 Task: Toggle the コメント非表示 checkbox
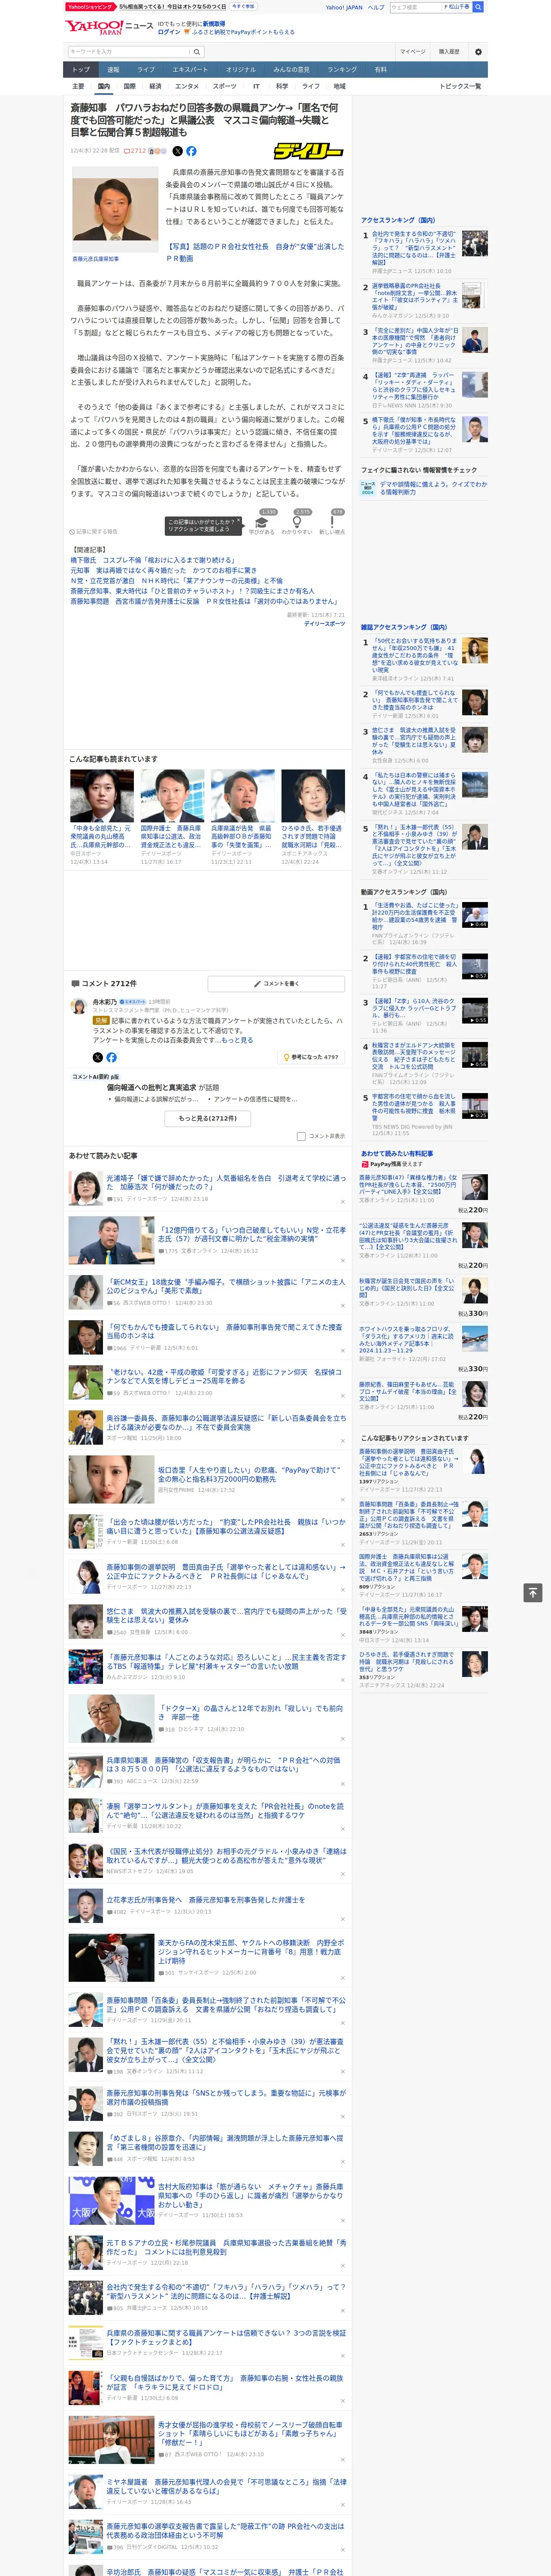click(x=301, y=1136)
